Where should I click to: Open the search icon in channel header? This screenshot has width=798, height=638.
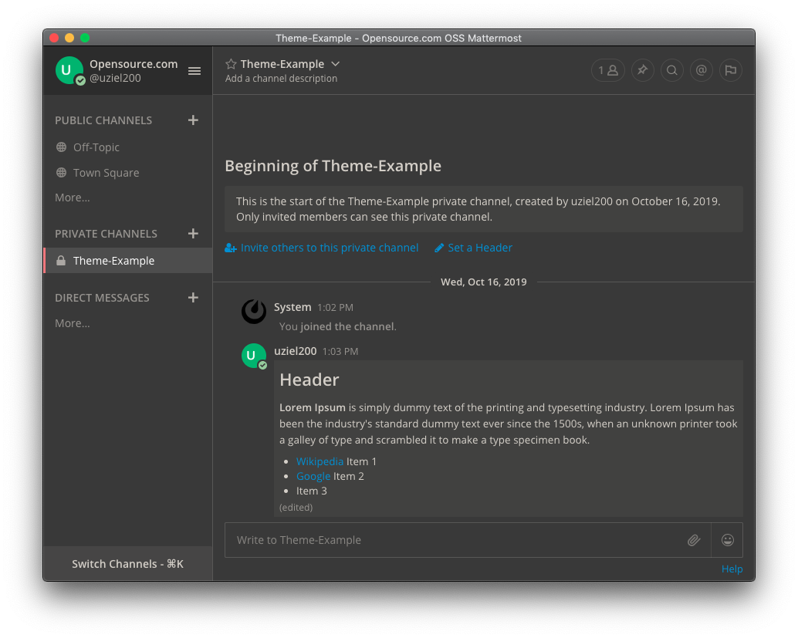click(671, 70)
